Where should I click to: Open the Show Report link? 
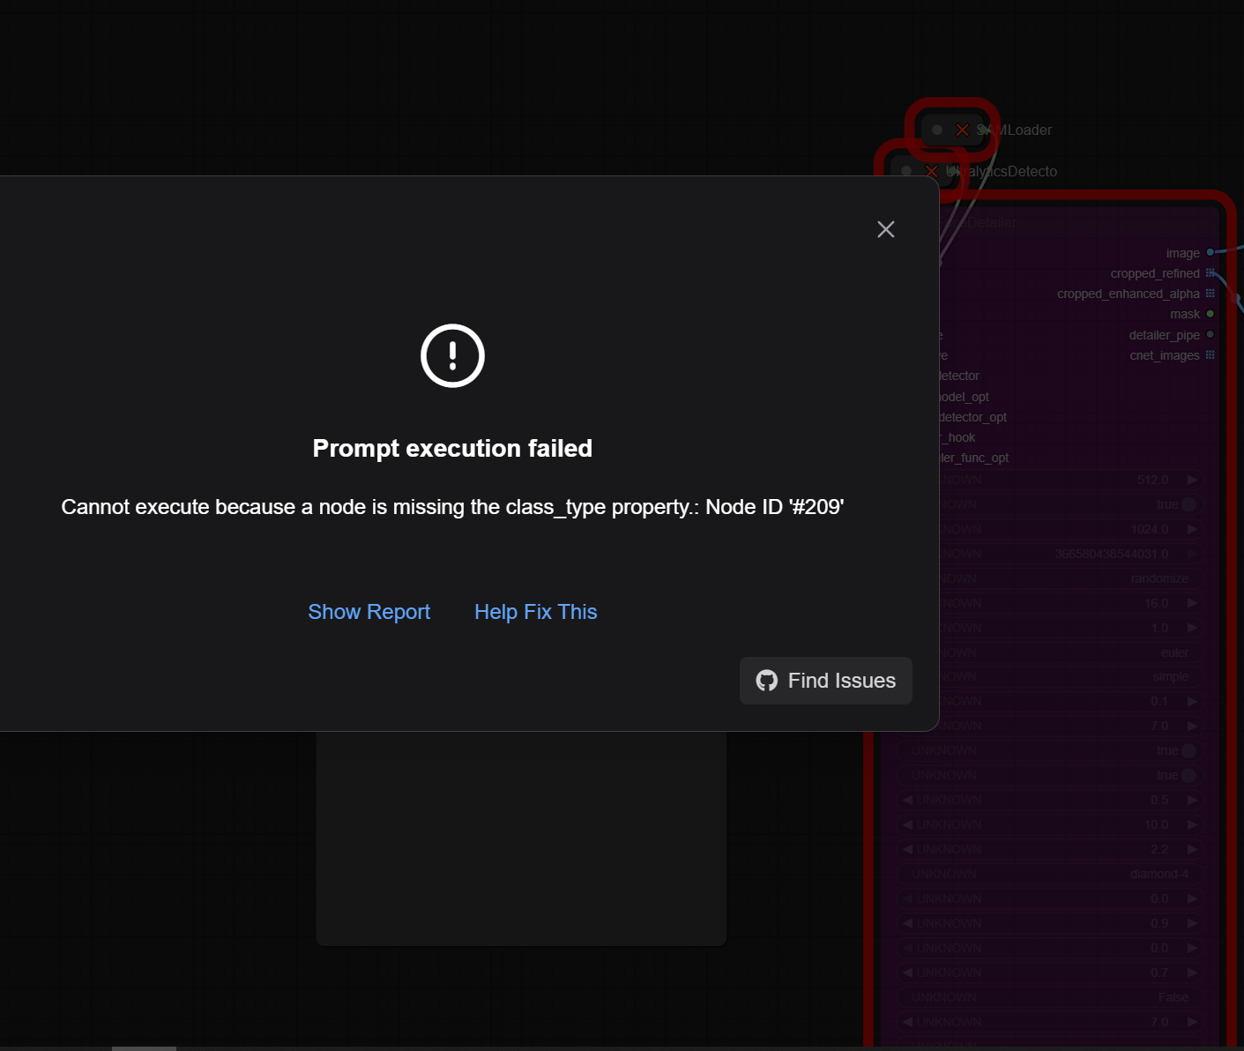[x=369, y=612]
